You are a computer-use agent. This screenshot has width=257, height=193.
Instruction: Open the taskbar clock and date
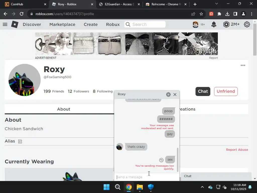238,187
